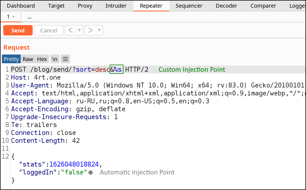Click the Cancel button
Screen dimensions: 306x190
coord(49,30)
